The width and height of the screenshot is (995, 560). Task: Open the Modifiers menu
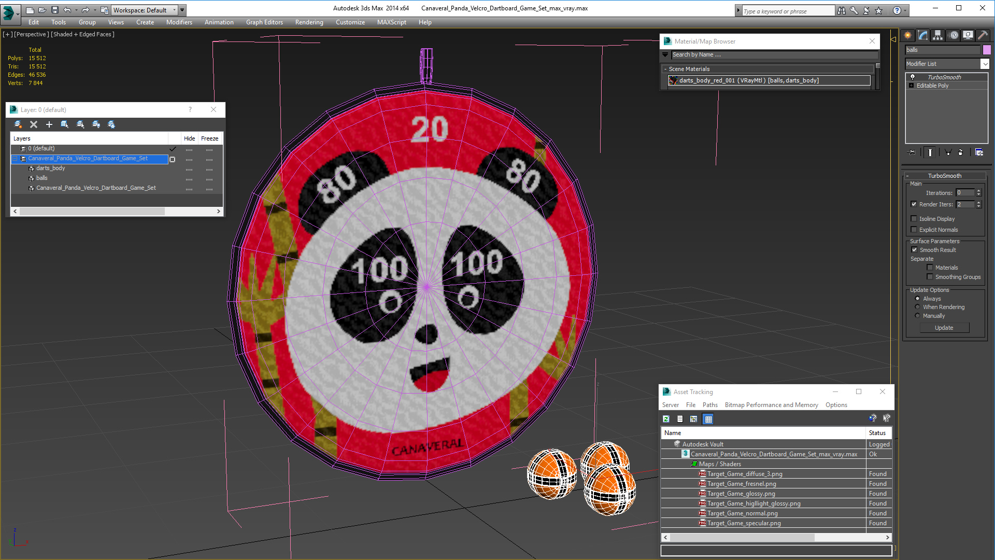tap(179, 22)
